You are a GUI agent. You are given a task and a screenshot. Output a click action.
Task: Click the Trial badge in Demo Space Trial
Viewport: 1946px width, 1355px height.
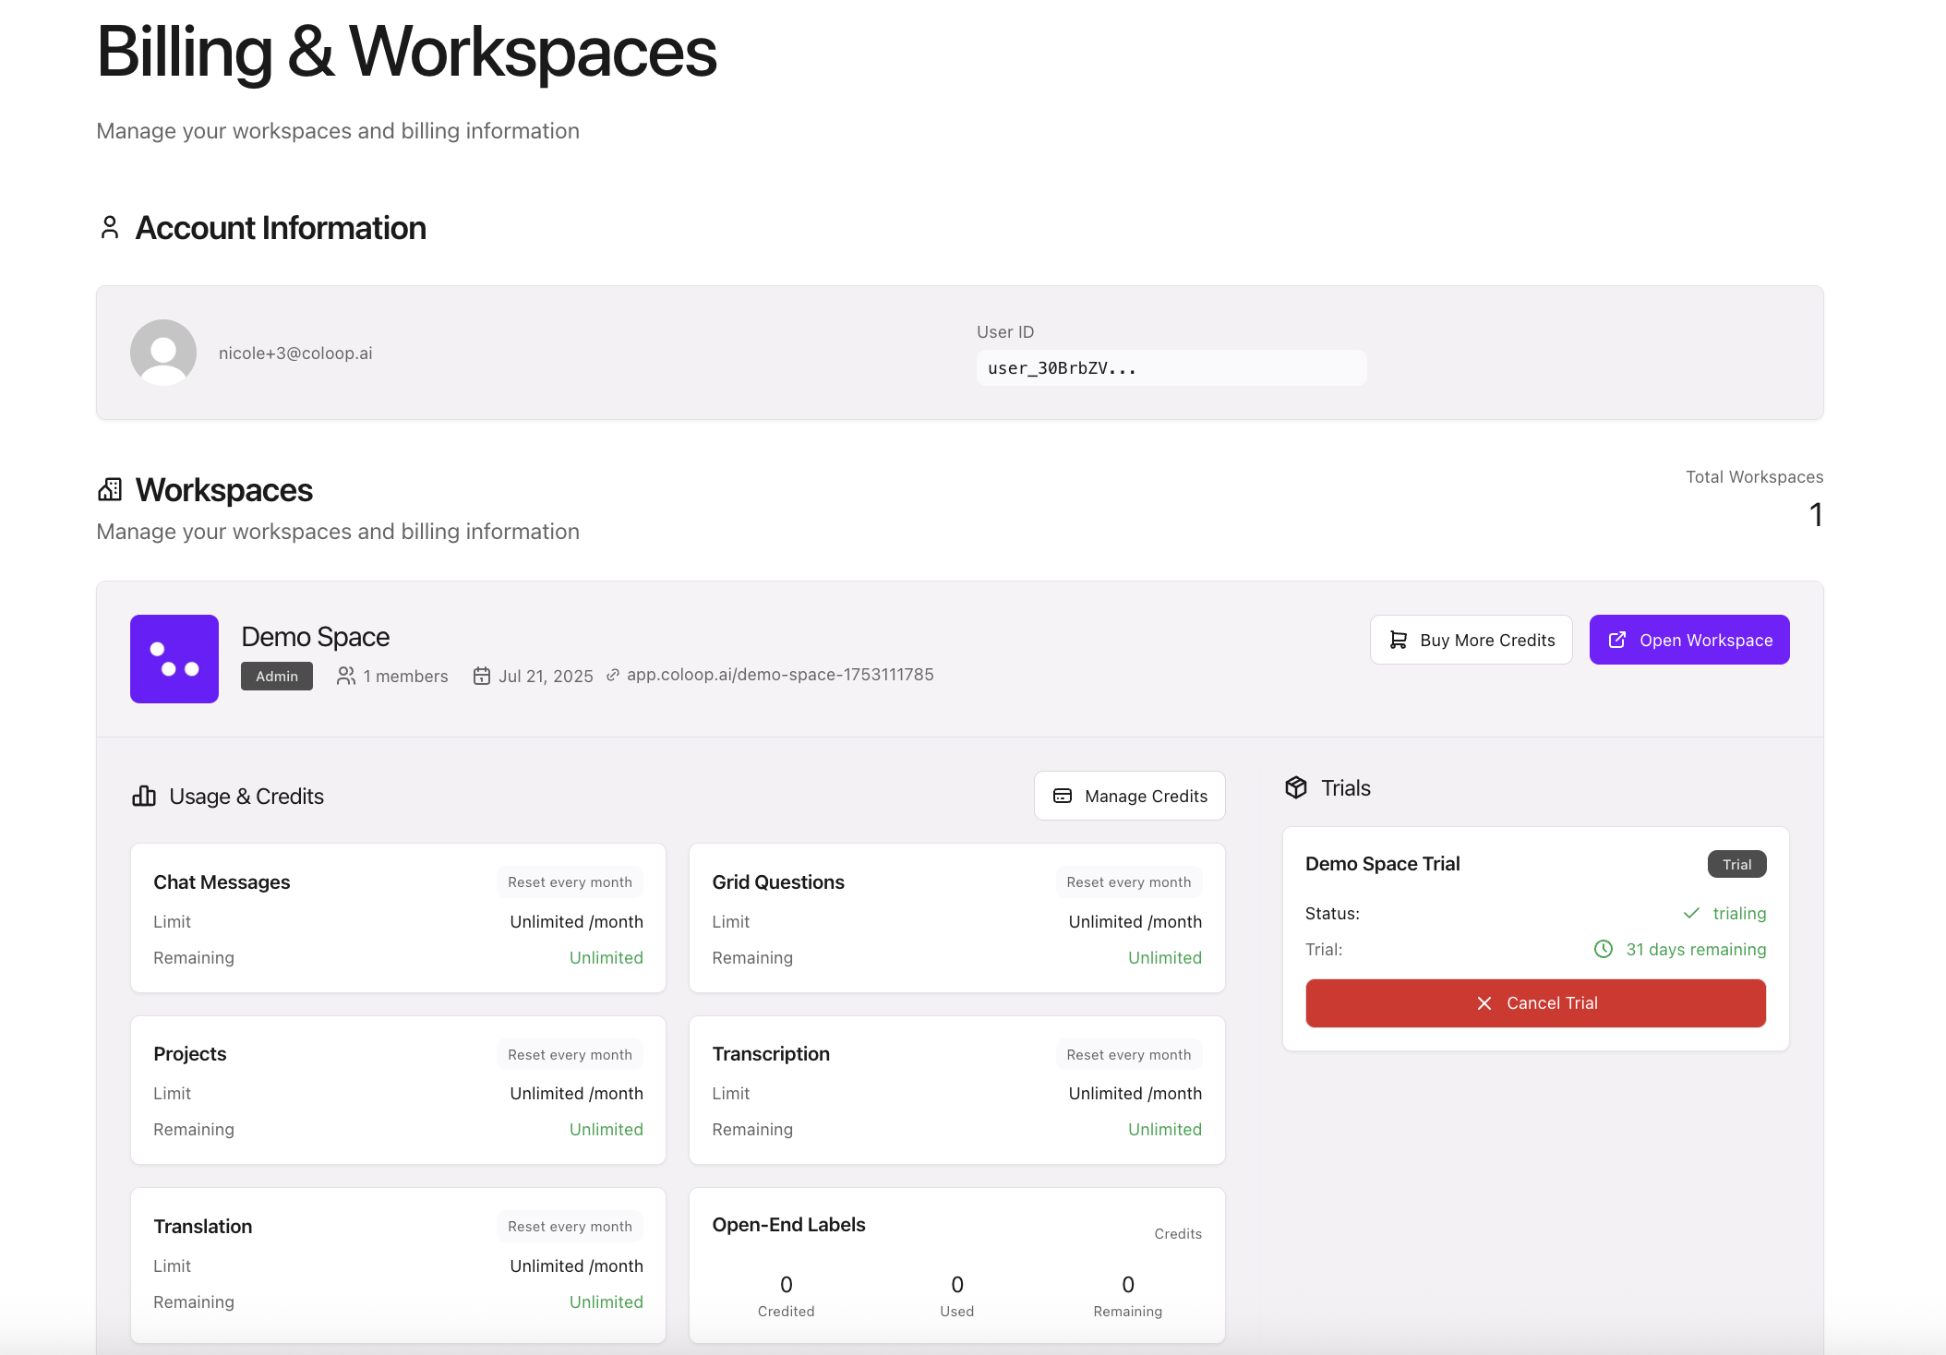tap(1736, 864)
